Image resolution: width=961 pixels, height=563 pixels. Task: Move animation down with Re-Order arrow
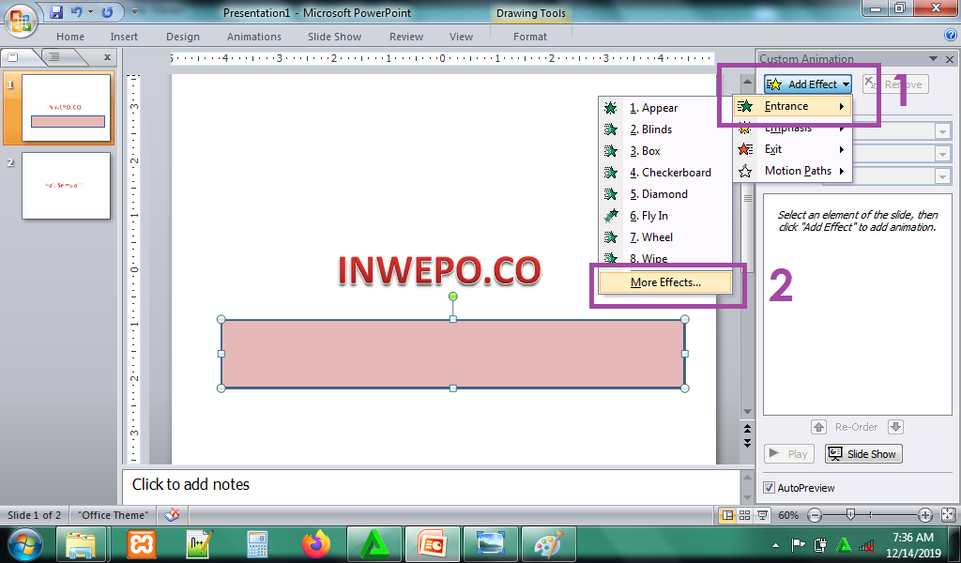point(895,427)
